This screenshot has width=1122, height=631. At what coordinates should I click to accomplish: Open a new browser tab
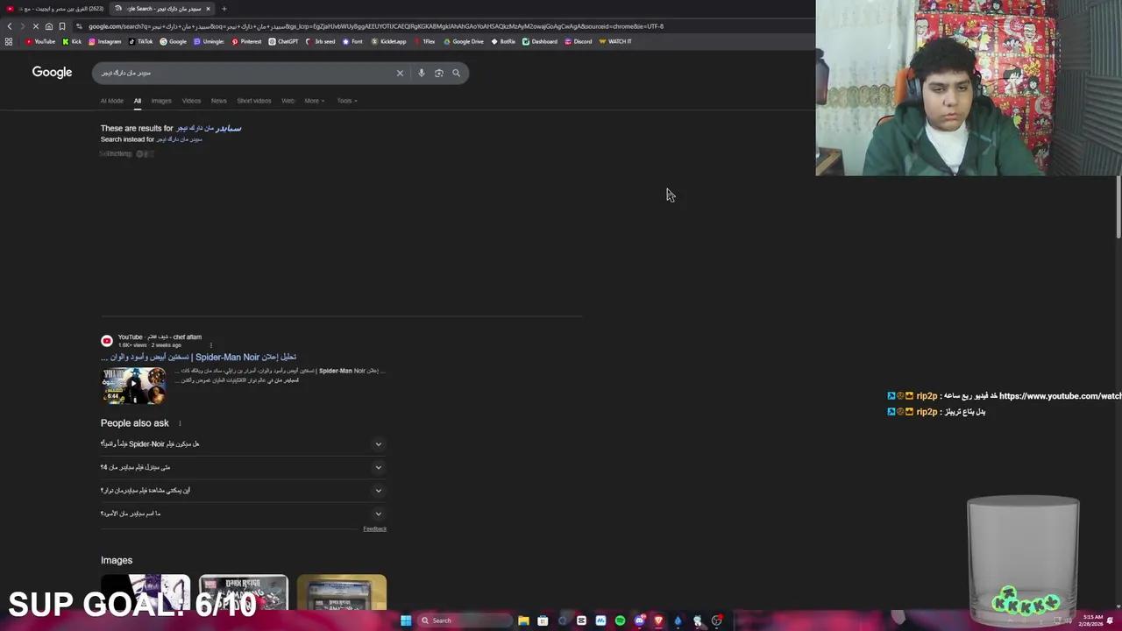224,9
